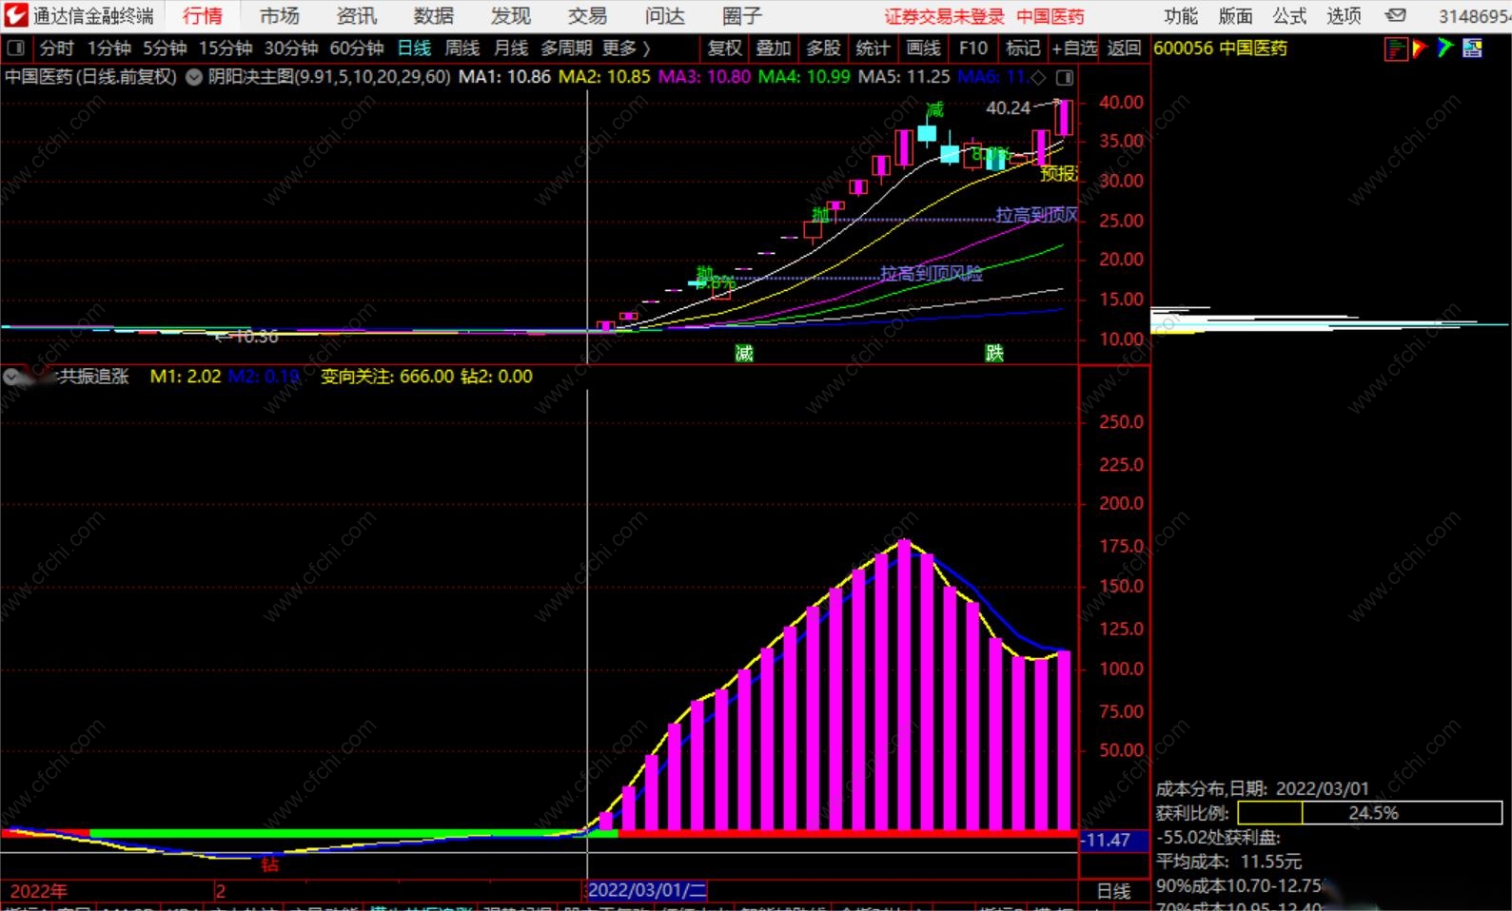Toggle the 复权 price adjustment button
Screen dimensions: 1512x911
point(724,48)
